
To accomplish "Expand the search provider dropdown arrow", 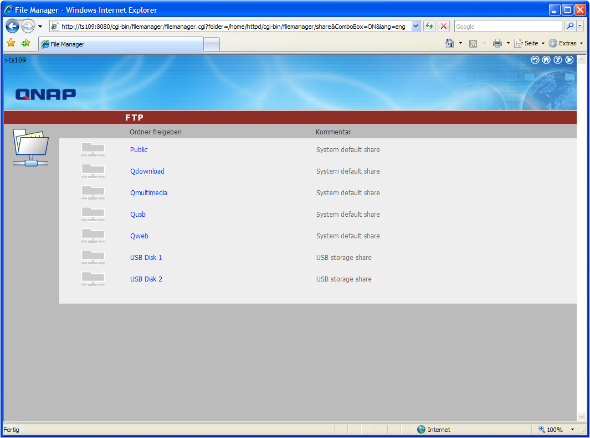I will click(x=580, y=27).
